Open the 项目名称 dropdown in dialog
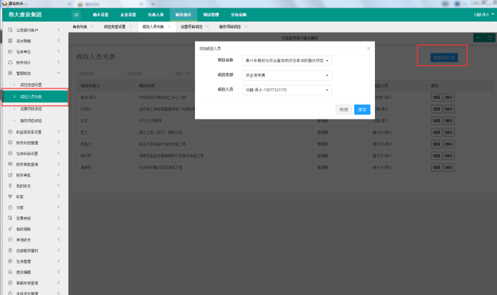The image size is (497, 295). tap(287, 60)
